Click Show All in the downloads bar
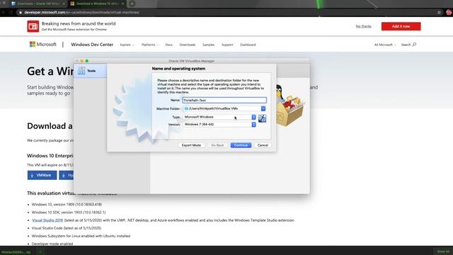The image size is (453, 255). (443, 252)
